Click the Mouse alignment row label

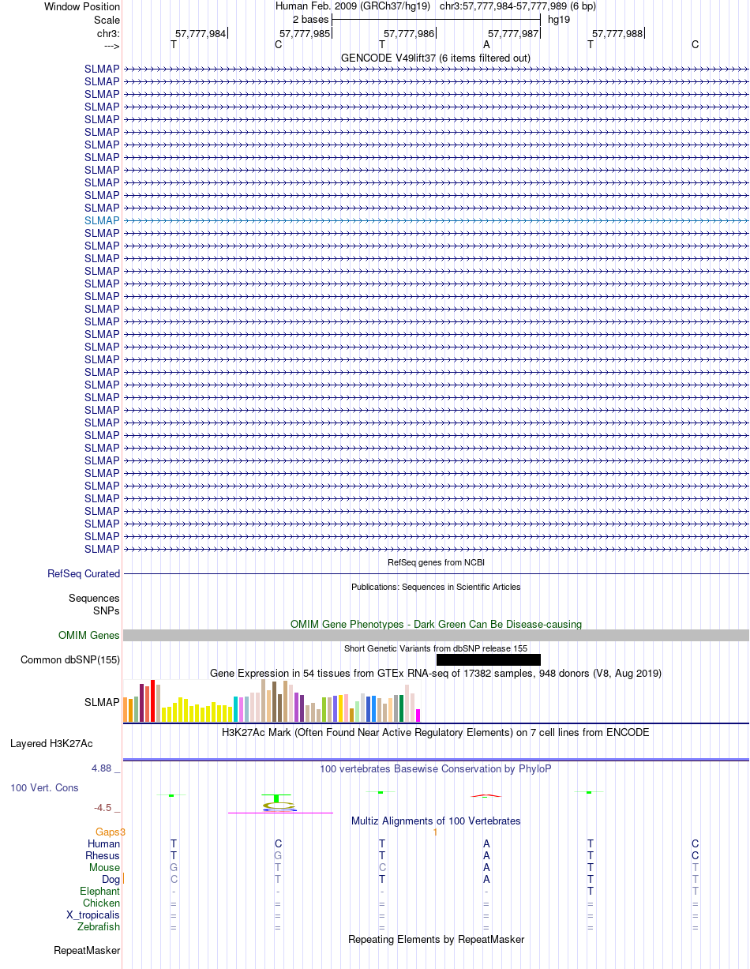[x=104, y=867]
